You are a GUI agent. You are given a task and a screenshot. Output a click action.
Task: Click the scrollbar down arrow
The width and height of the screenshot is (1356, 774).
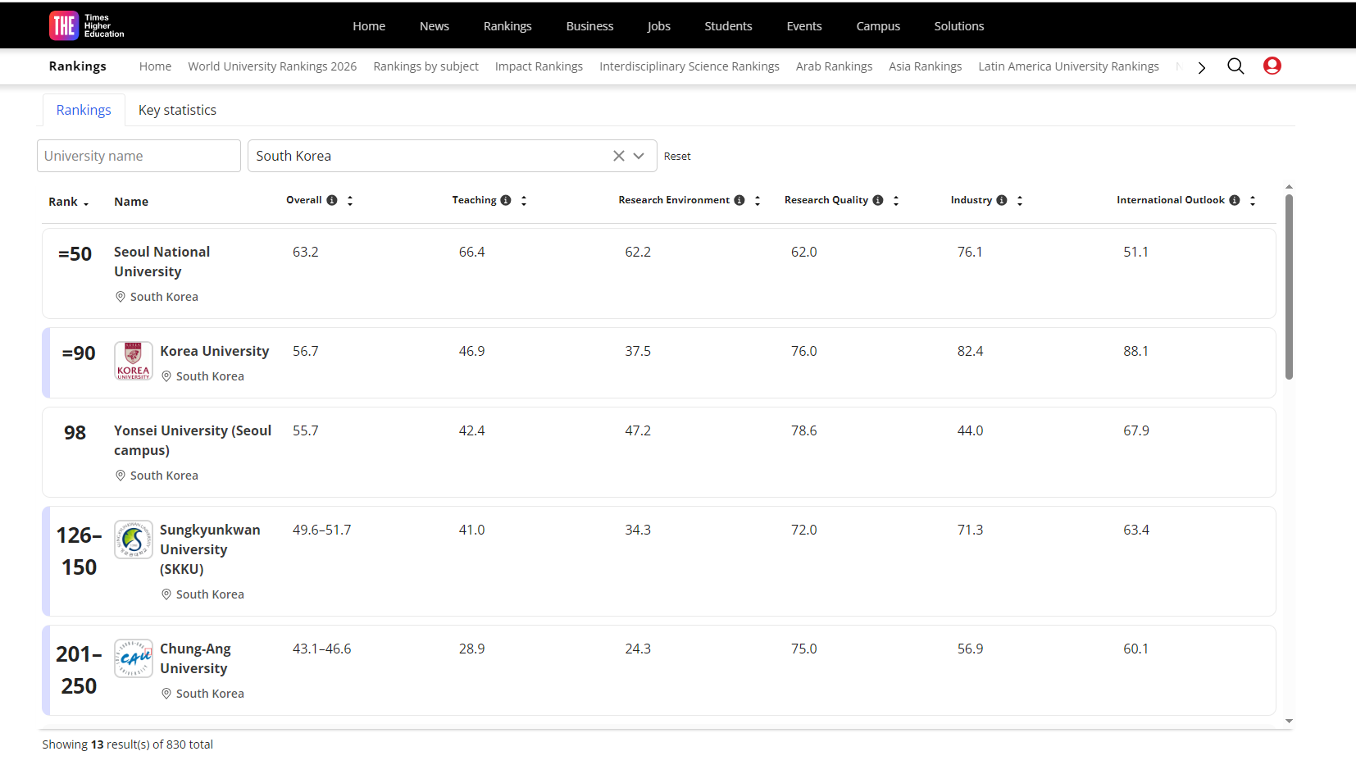[1289, 722]
